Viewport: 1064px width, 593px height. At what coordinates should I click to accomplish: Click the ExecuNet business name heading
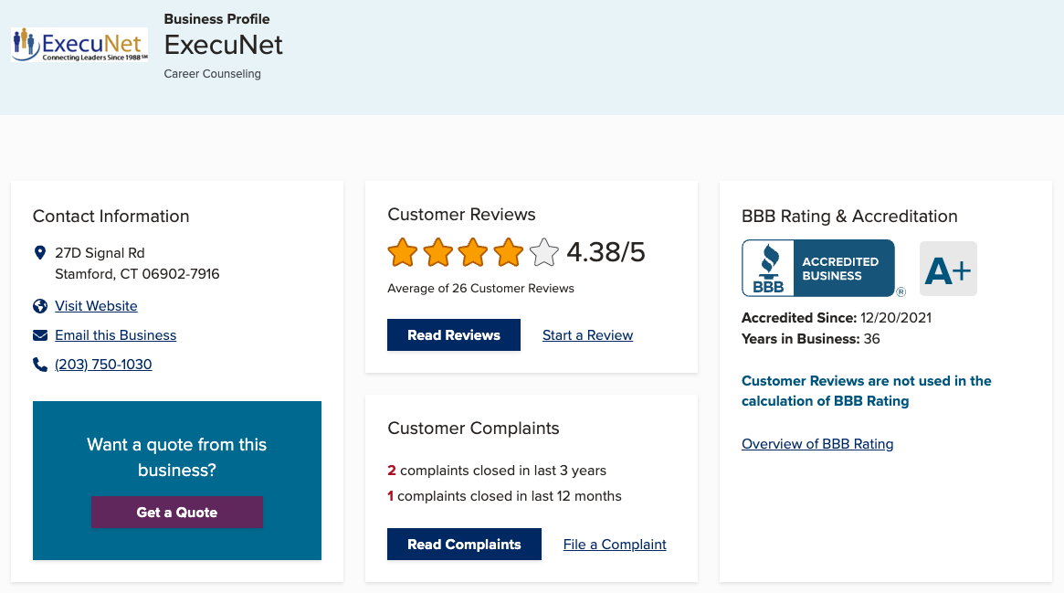click(223, 45)
